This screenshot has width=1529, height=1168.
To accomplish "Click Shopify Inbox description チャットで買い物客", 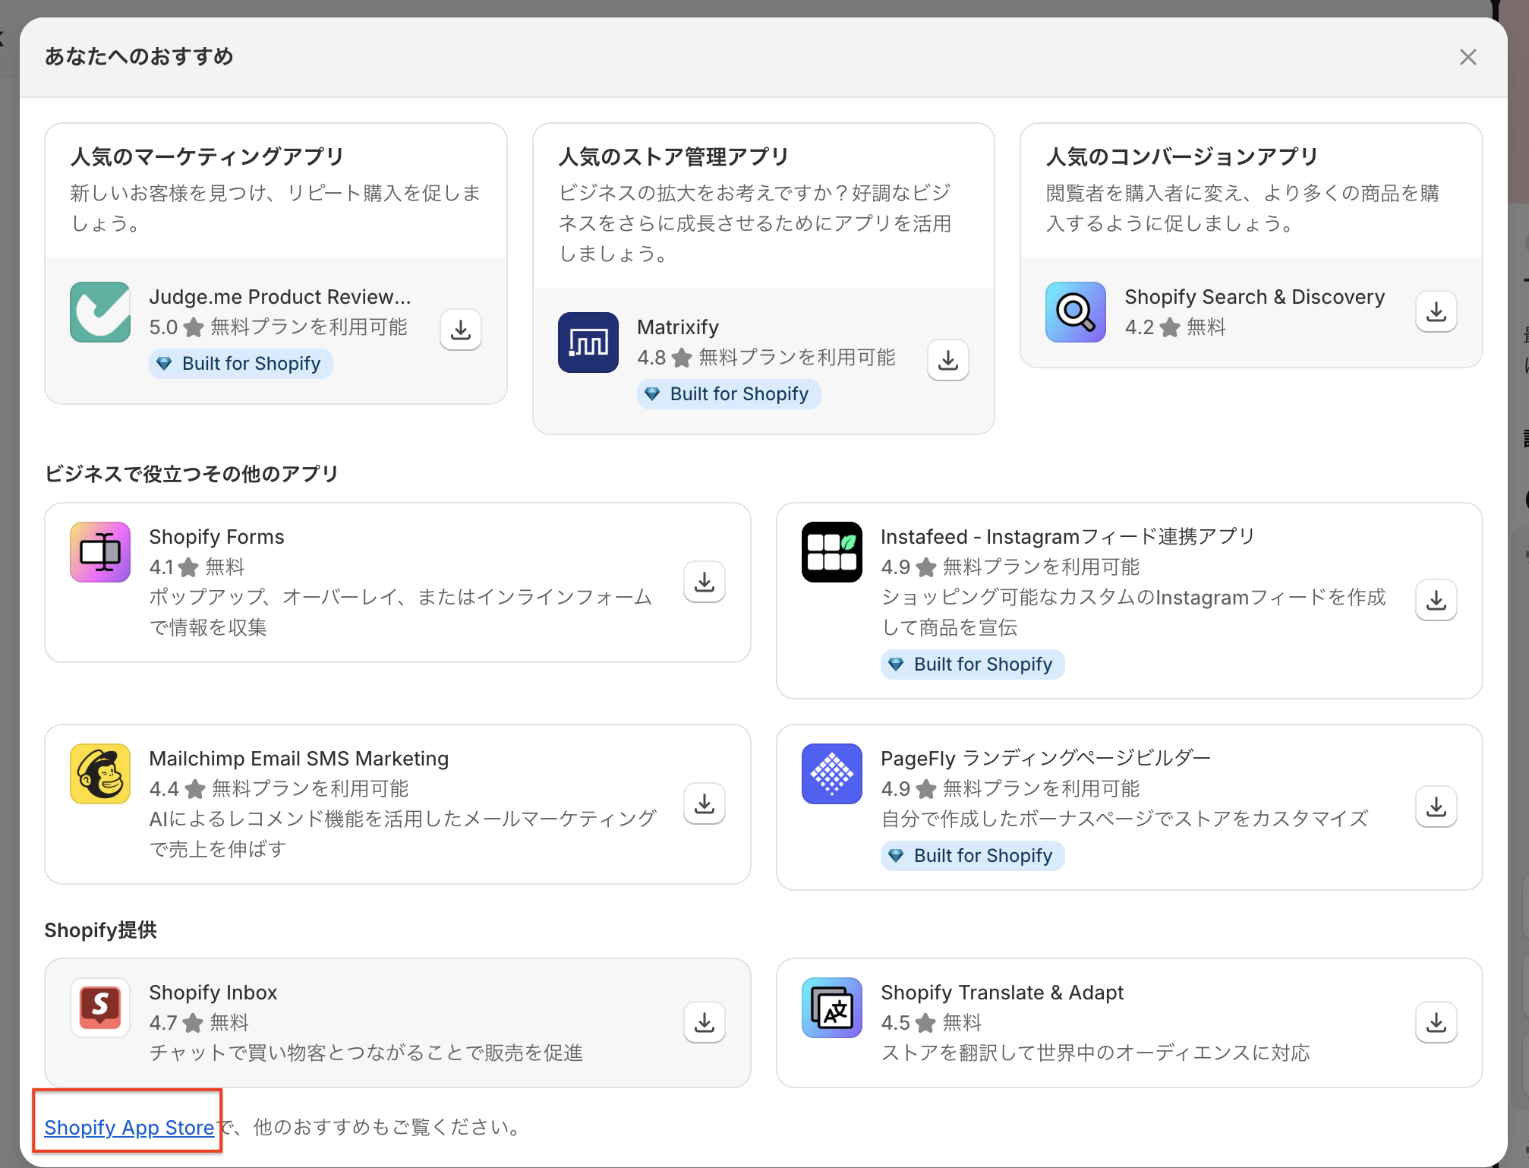I will click(x=366, y=1053).
